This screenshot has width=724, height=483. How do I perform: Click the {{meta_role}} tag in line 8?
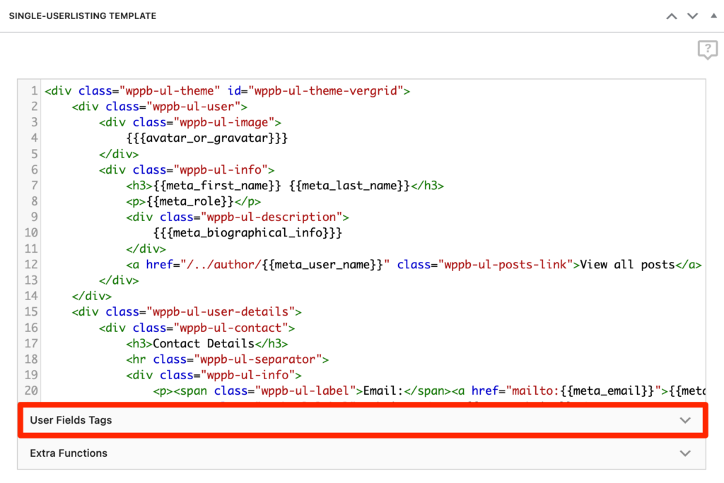(190, 201)
